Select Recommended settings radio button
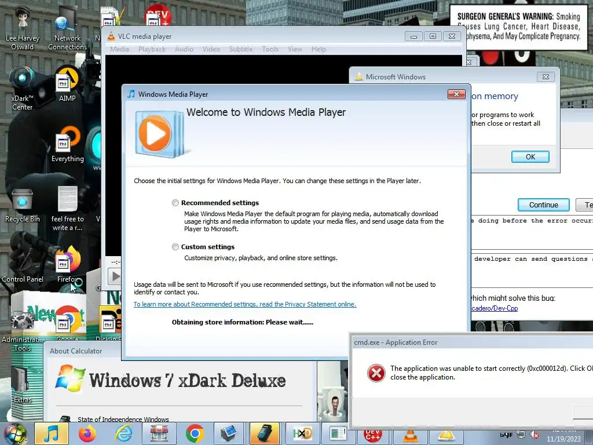This screenshot has height=445, width=593. pos(175,203)
